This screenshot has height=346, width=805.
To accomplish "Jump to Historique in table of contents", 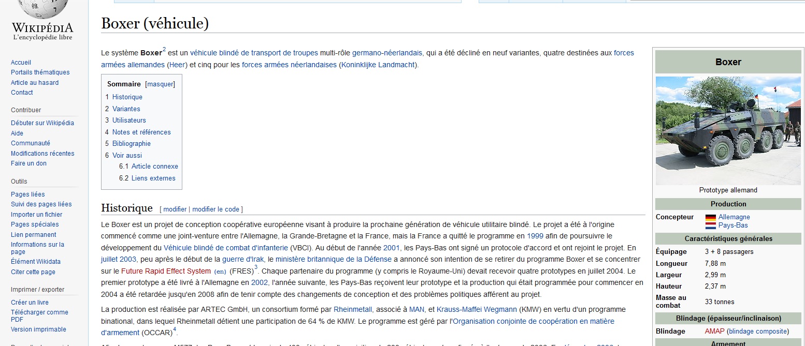I will click(x=127, y=97).
